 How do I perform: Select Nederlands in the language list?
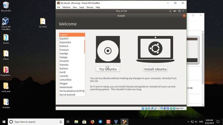pos(72,87)
